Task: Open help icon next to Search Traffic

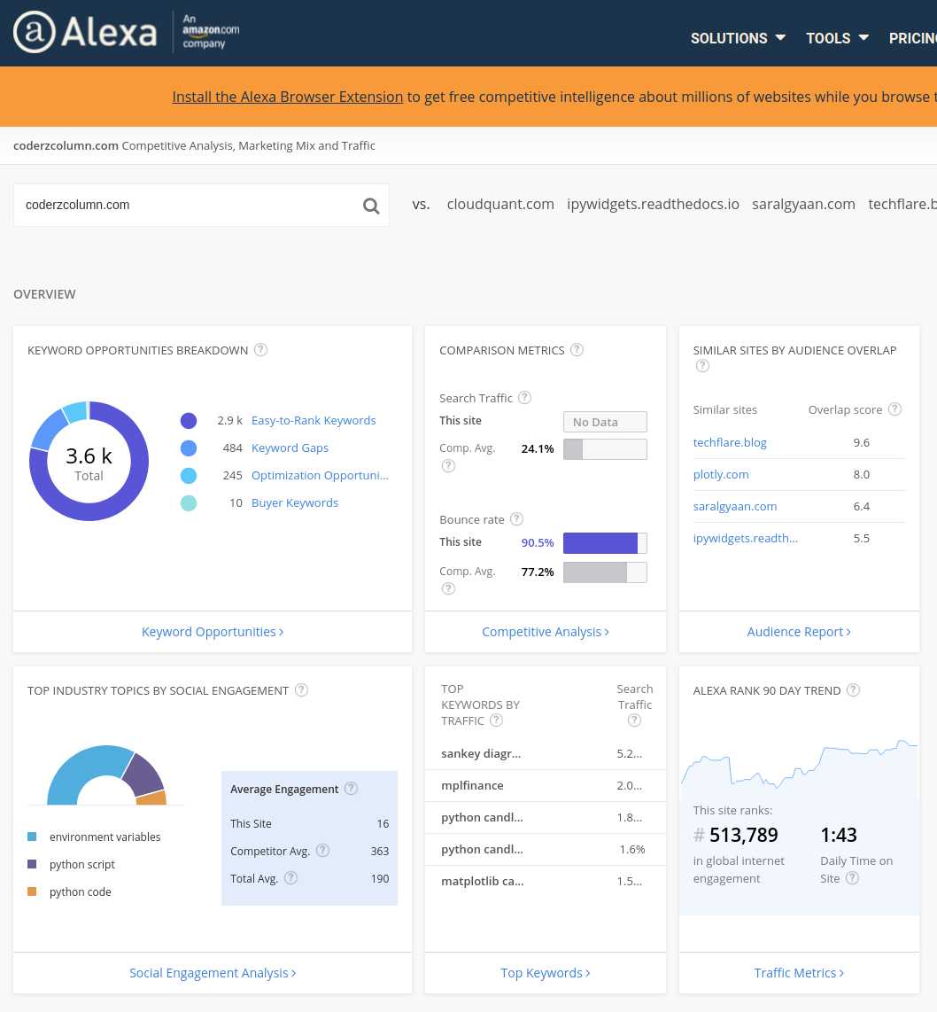Action: click(525, 398)
